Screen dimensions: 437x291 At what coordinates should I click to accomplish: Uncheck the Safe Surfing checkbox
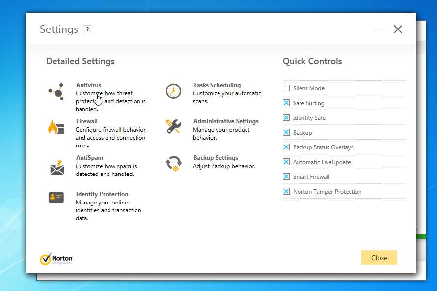[286, 103]
